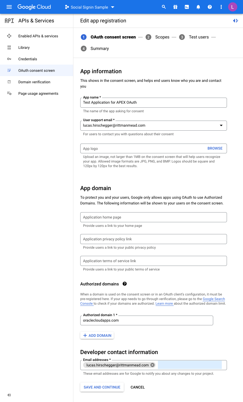The width and height of the screenshot is (243, 402).
Task: Click the Application home page field
Action: 154,217
